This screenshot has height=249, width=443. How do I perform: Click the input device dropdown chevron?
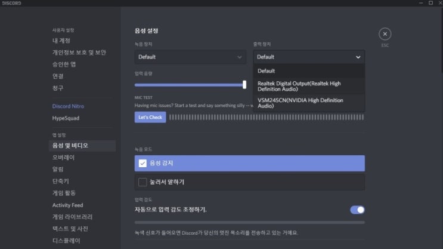click(x=239, y=57)
